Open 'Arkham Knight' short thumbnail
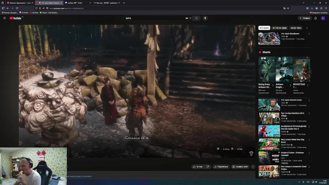329x185 pixels. [284, 69]
